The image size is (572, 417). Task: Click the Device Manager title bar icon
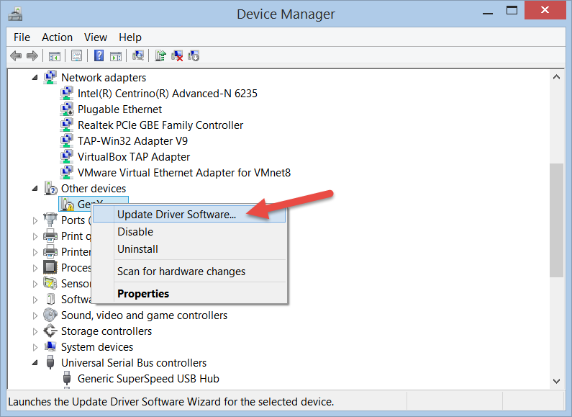click(x=15, y=14)
